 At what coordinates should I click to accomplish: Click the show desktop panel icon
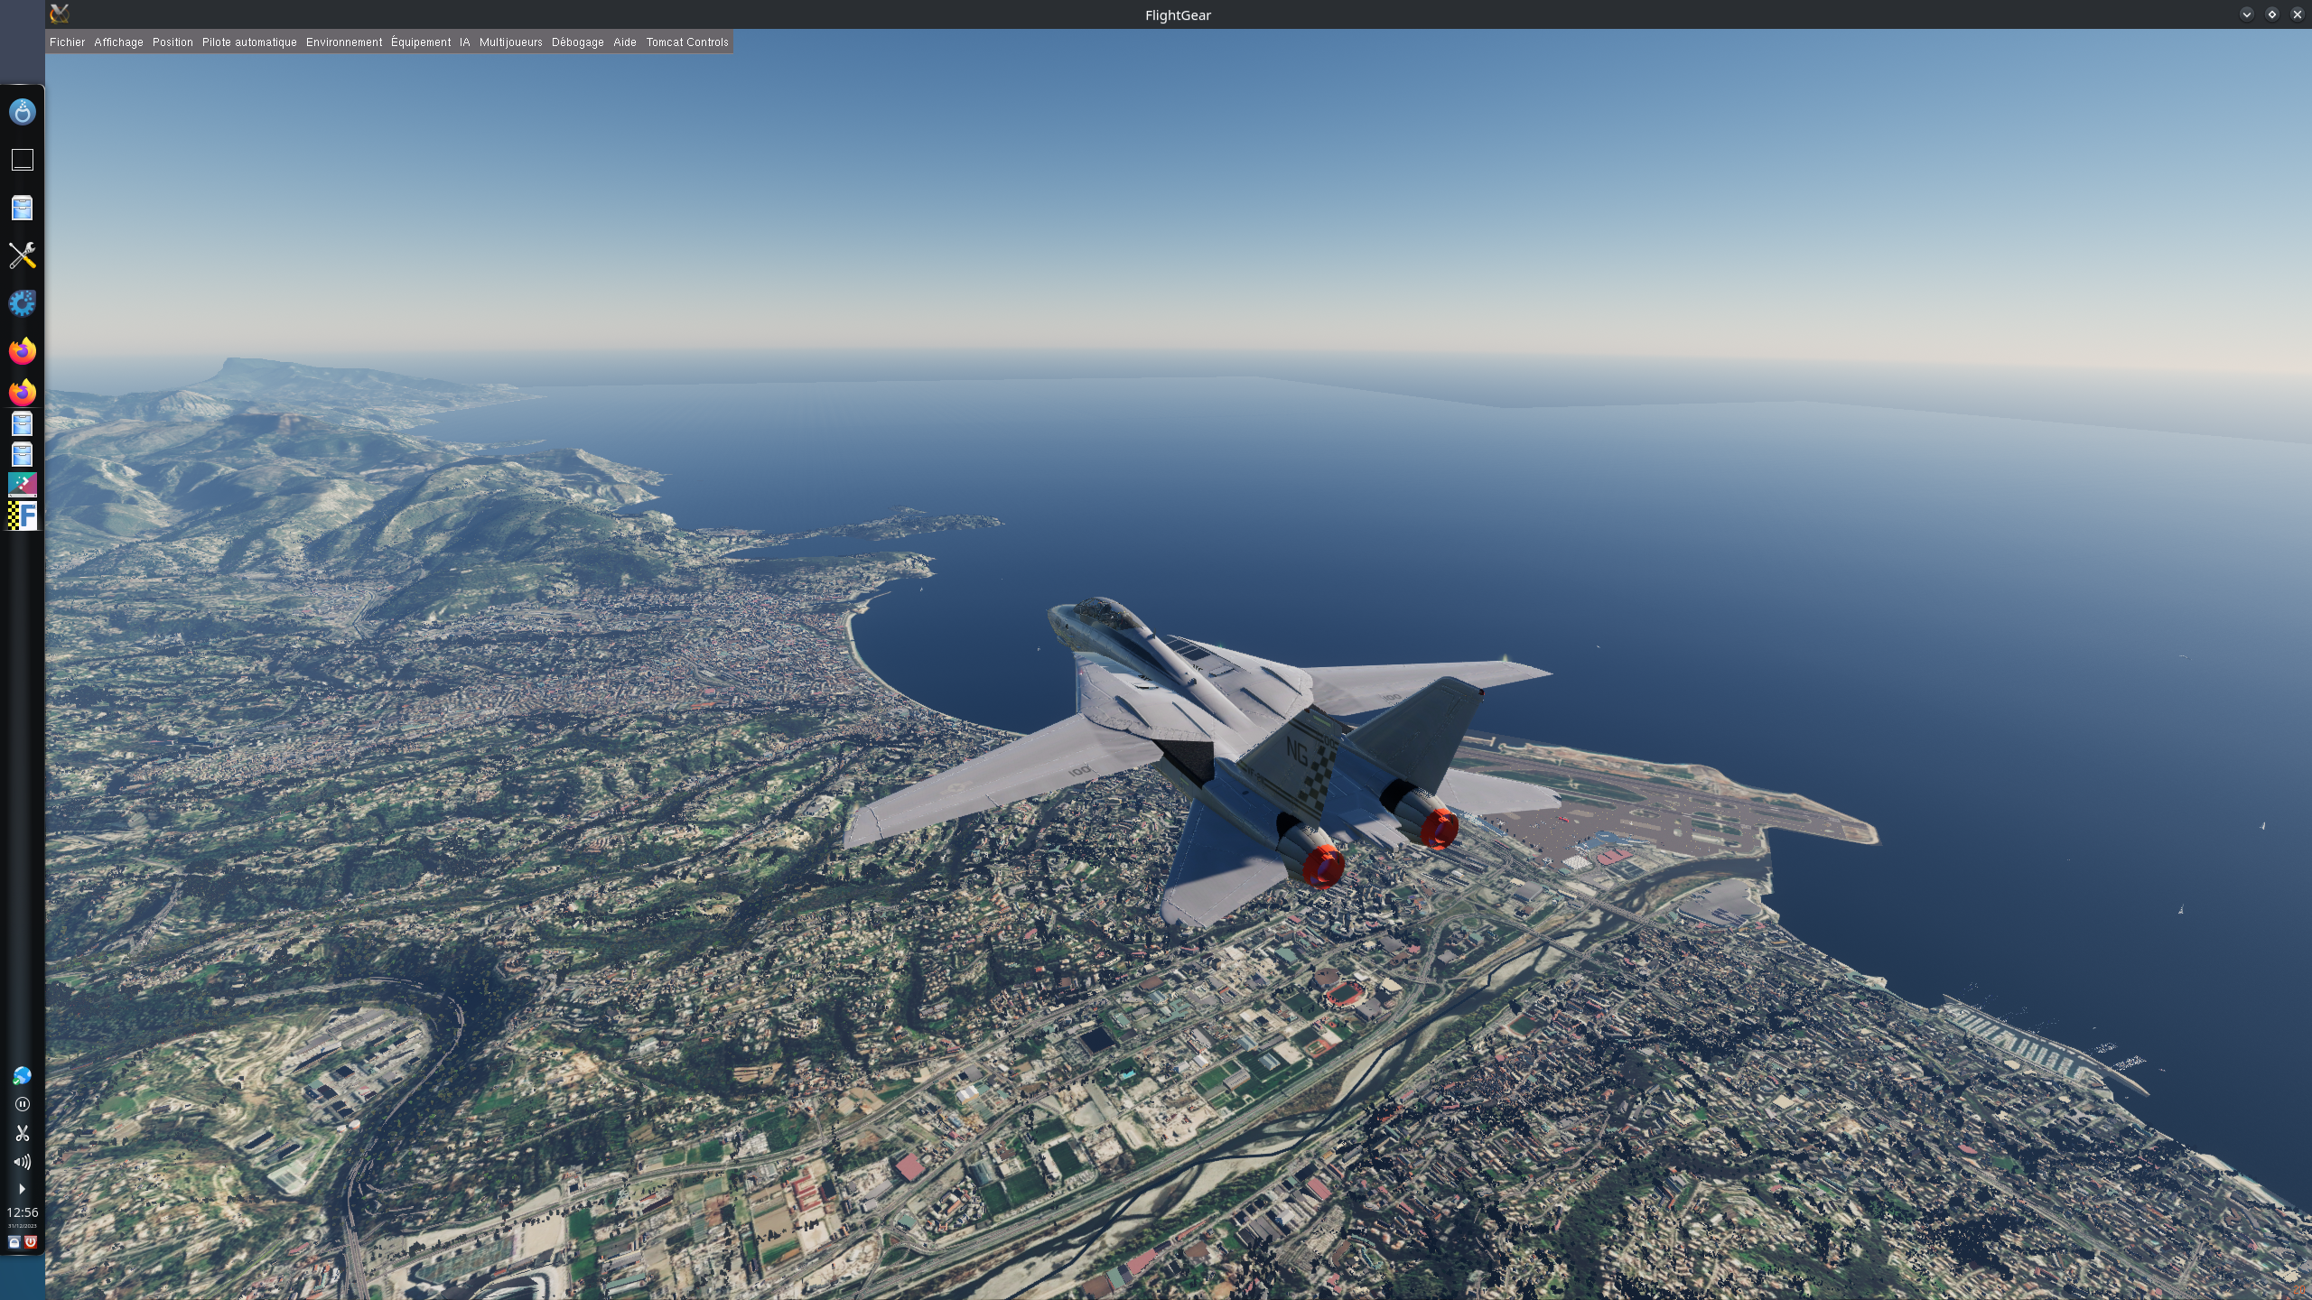[22, 160]
